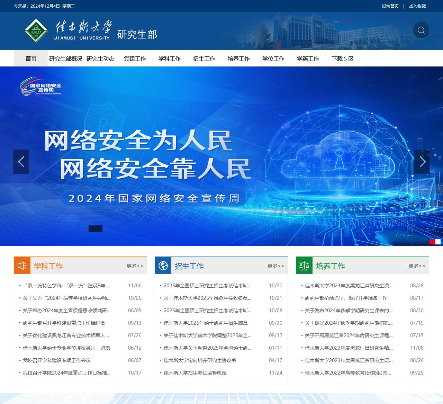Click the 加入收藏 link
The image size is (443, 404).
coord(417,6)
